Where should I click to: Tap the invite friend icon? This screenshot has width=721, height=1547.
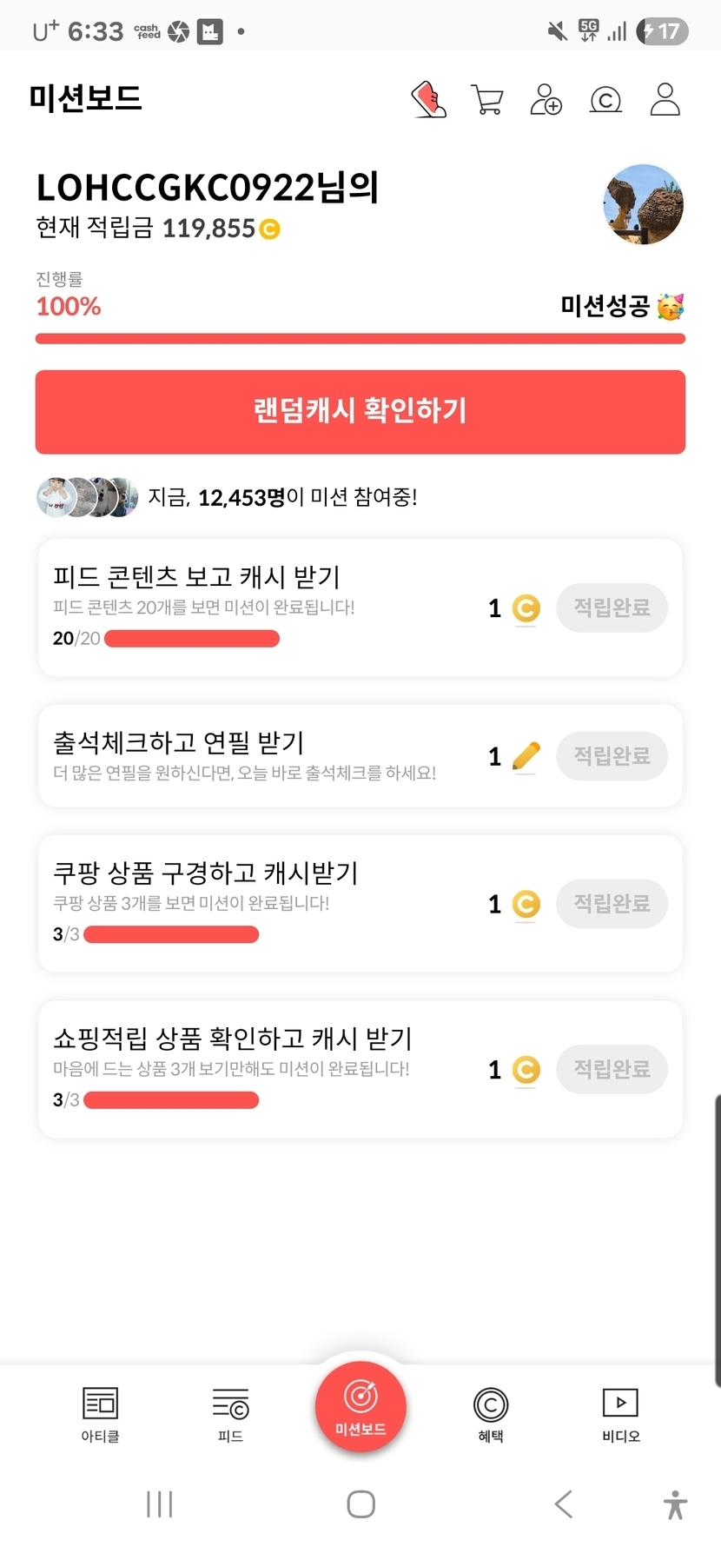(x=546, y=100)
